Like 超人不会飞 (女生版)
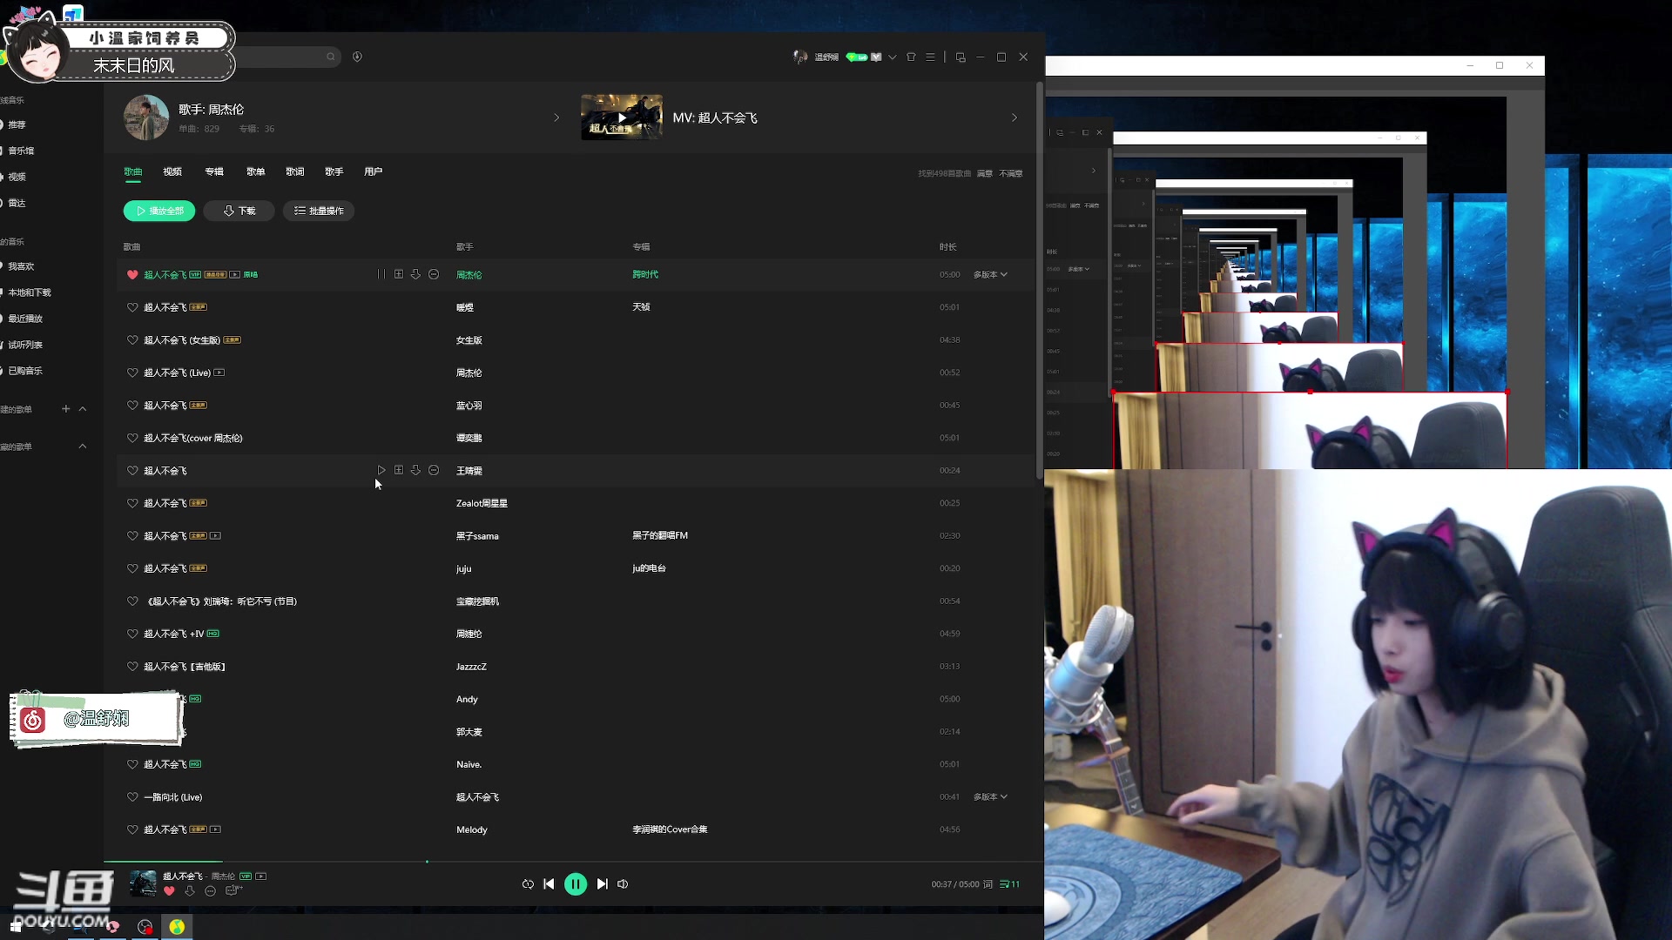Image resolution: width=1672 pixels, height=940 pixels. (132, 339)
